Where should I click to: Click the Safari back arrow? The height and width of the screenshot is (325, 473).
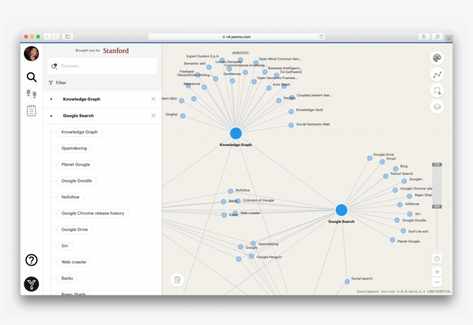click(x=48, y=36)
